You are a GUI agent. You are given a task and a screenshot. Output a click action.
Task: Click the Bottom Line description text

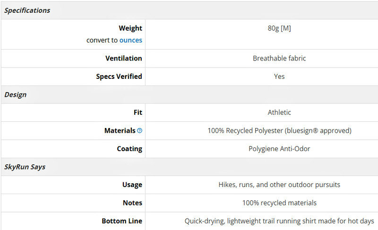(279, 221)
